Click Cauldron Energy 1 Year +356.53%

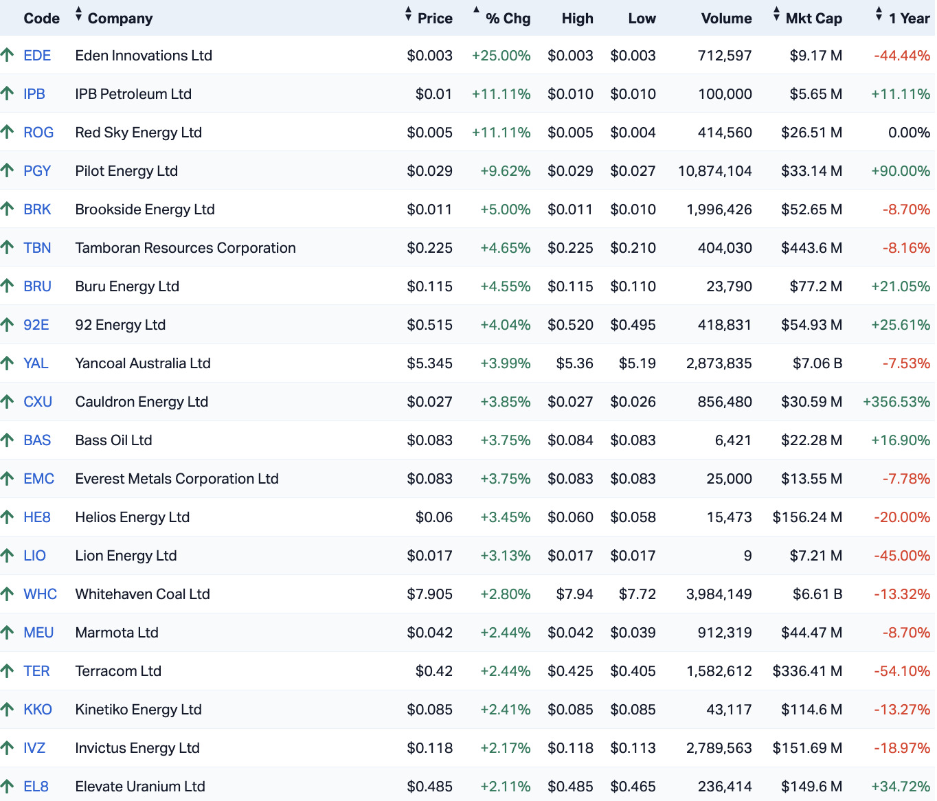click(896, 402)
